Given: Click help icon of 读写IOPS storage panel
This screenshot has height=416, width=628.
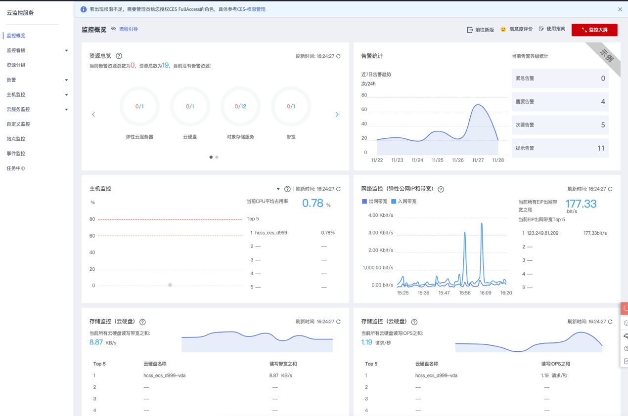Looking at the screenshot, I should 414,322.
